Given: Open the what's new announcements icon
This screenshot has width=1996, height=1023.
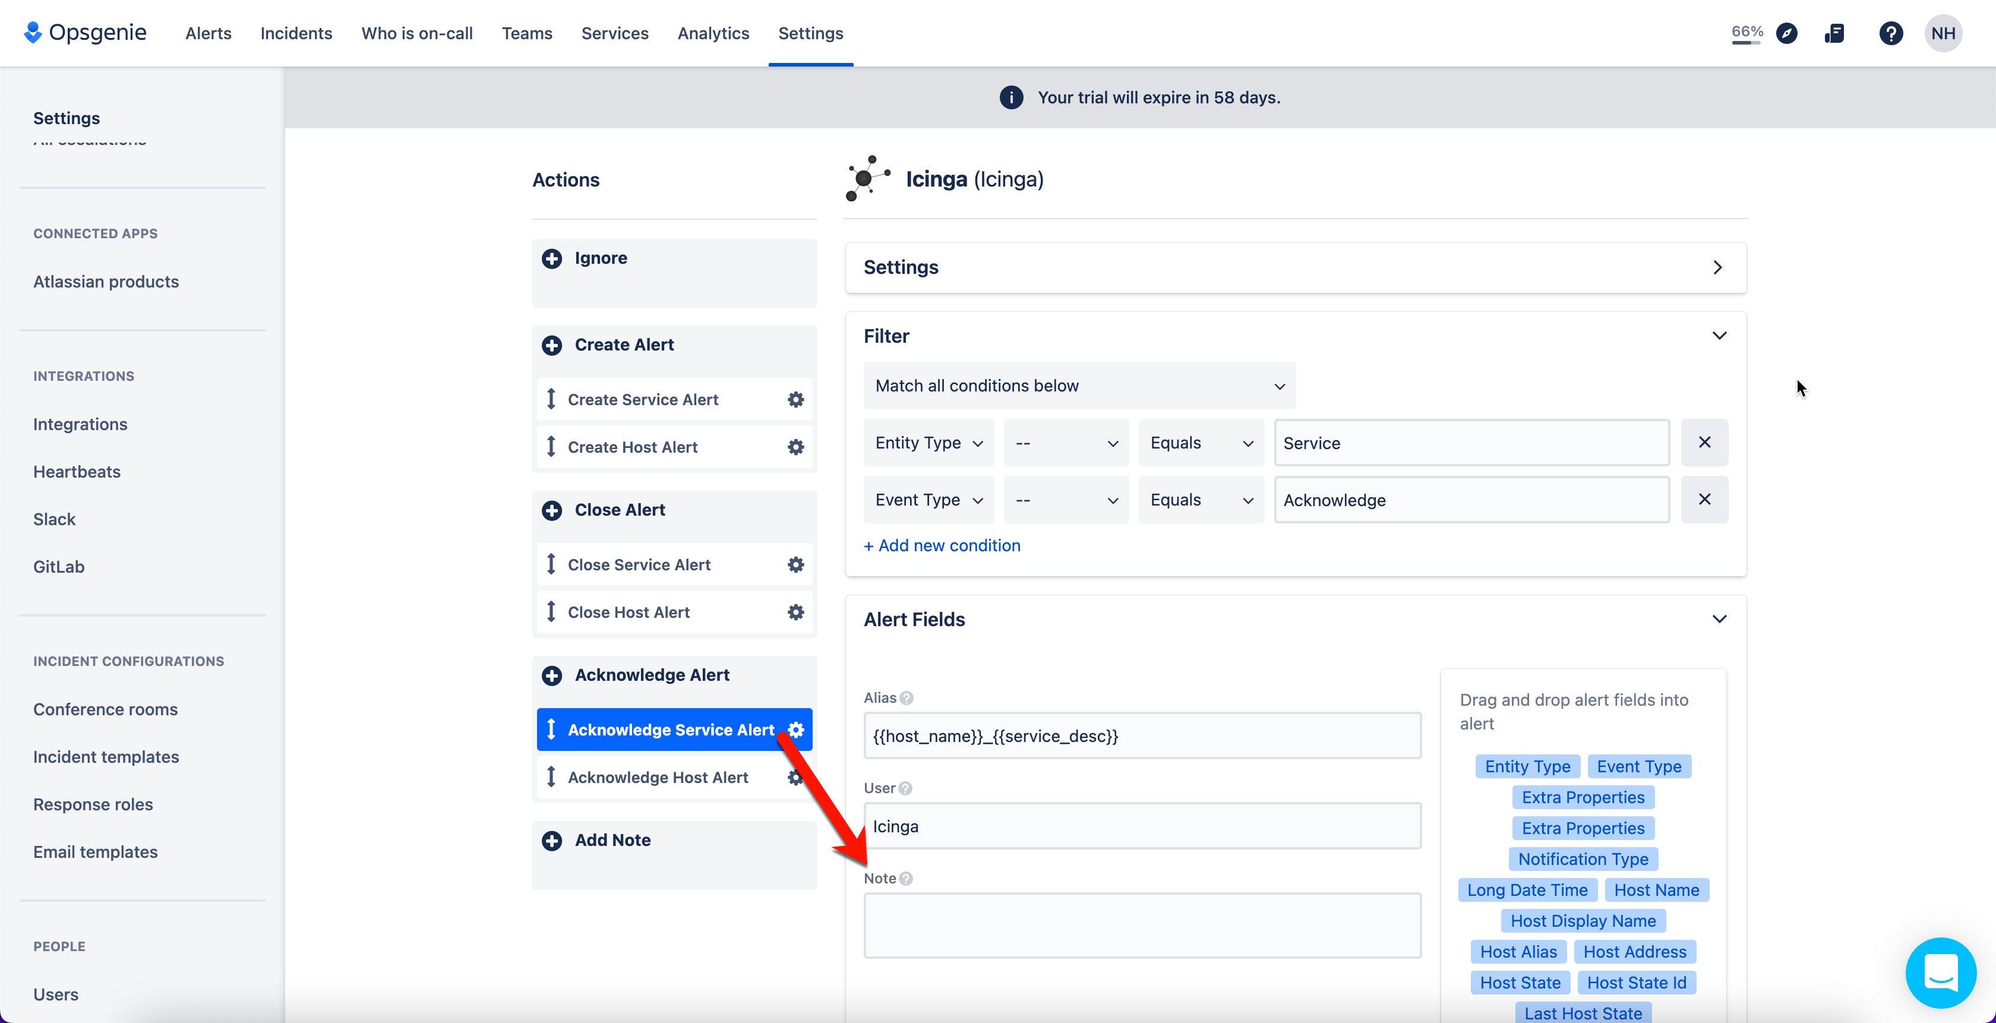Looking at the screenshot, I should click(x=1836, y=33).
